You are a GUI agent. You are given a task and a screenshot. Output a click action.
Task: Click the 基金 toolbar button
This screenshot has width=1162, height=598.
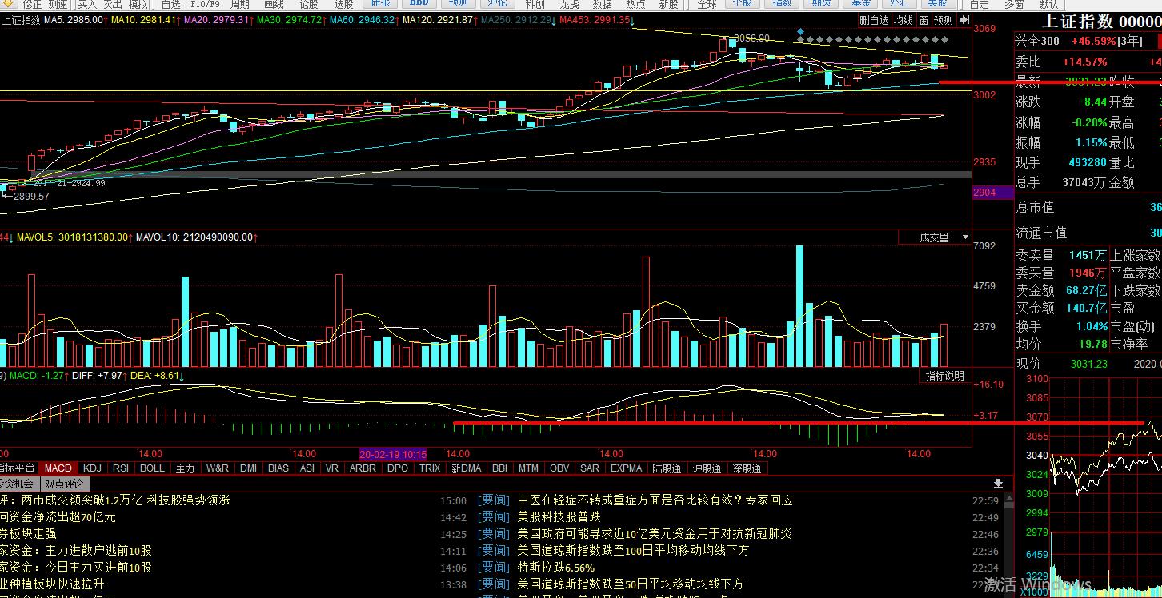coord(861,4)
